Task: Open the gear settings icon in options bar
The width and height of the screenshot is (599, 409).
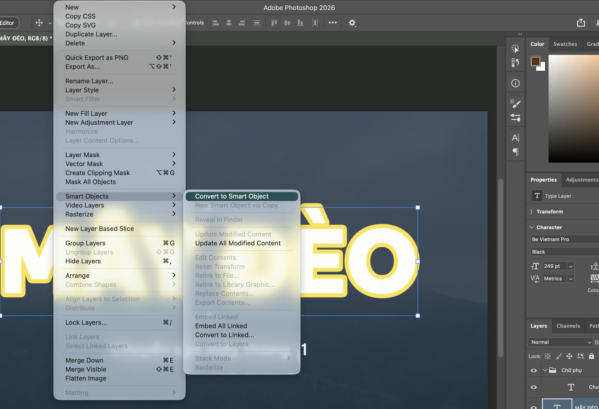Action: coord(352,23)
